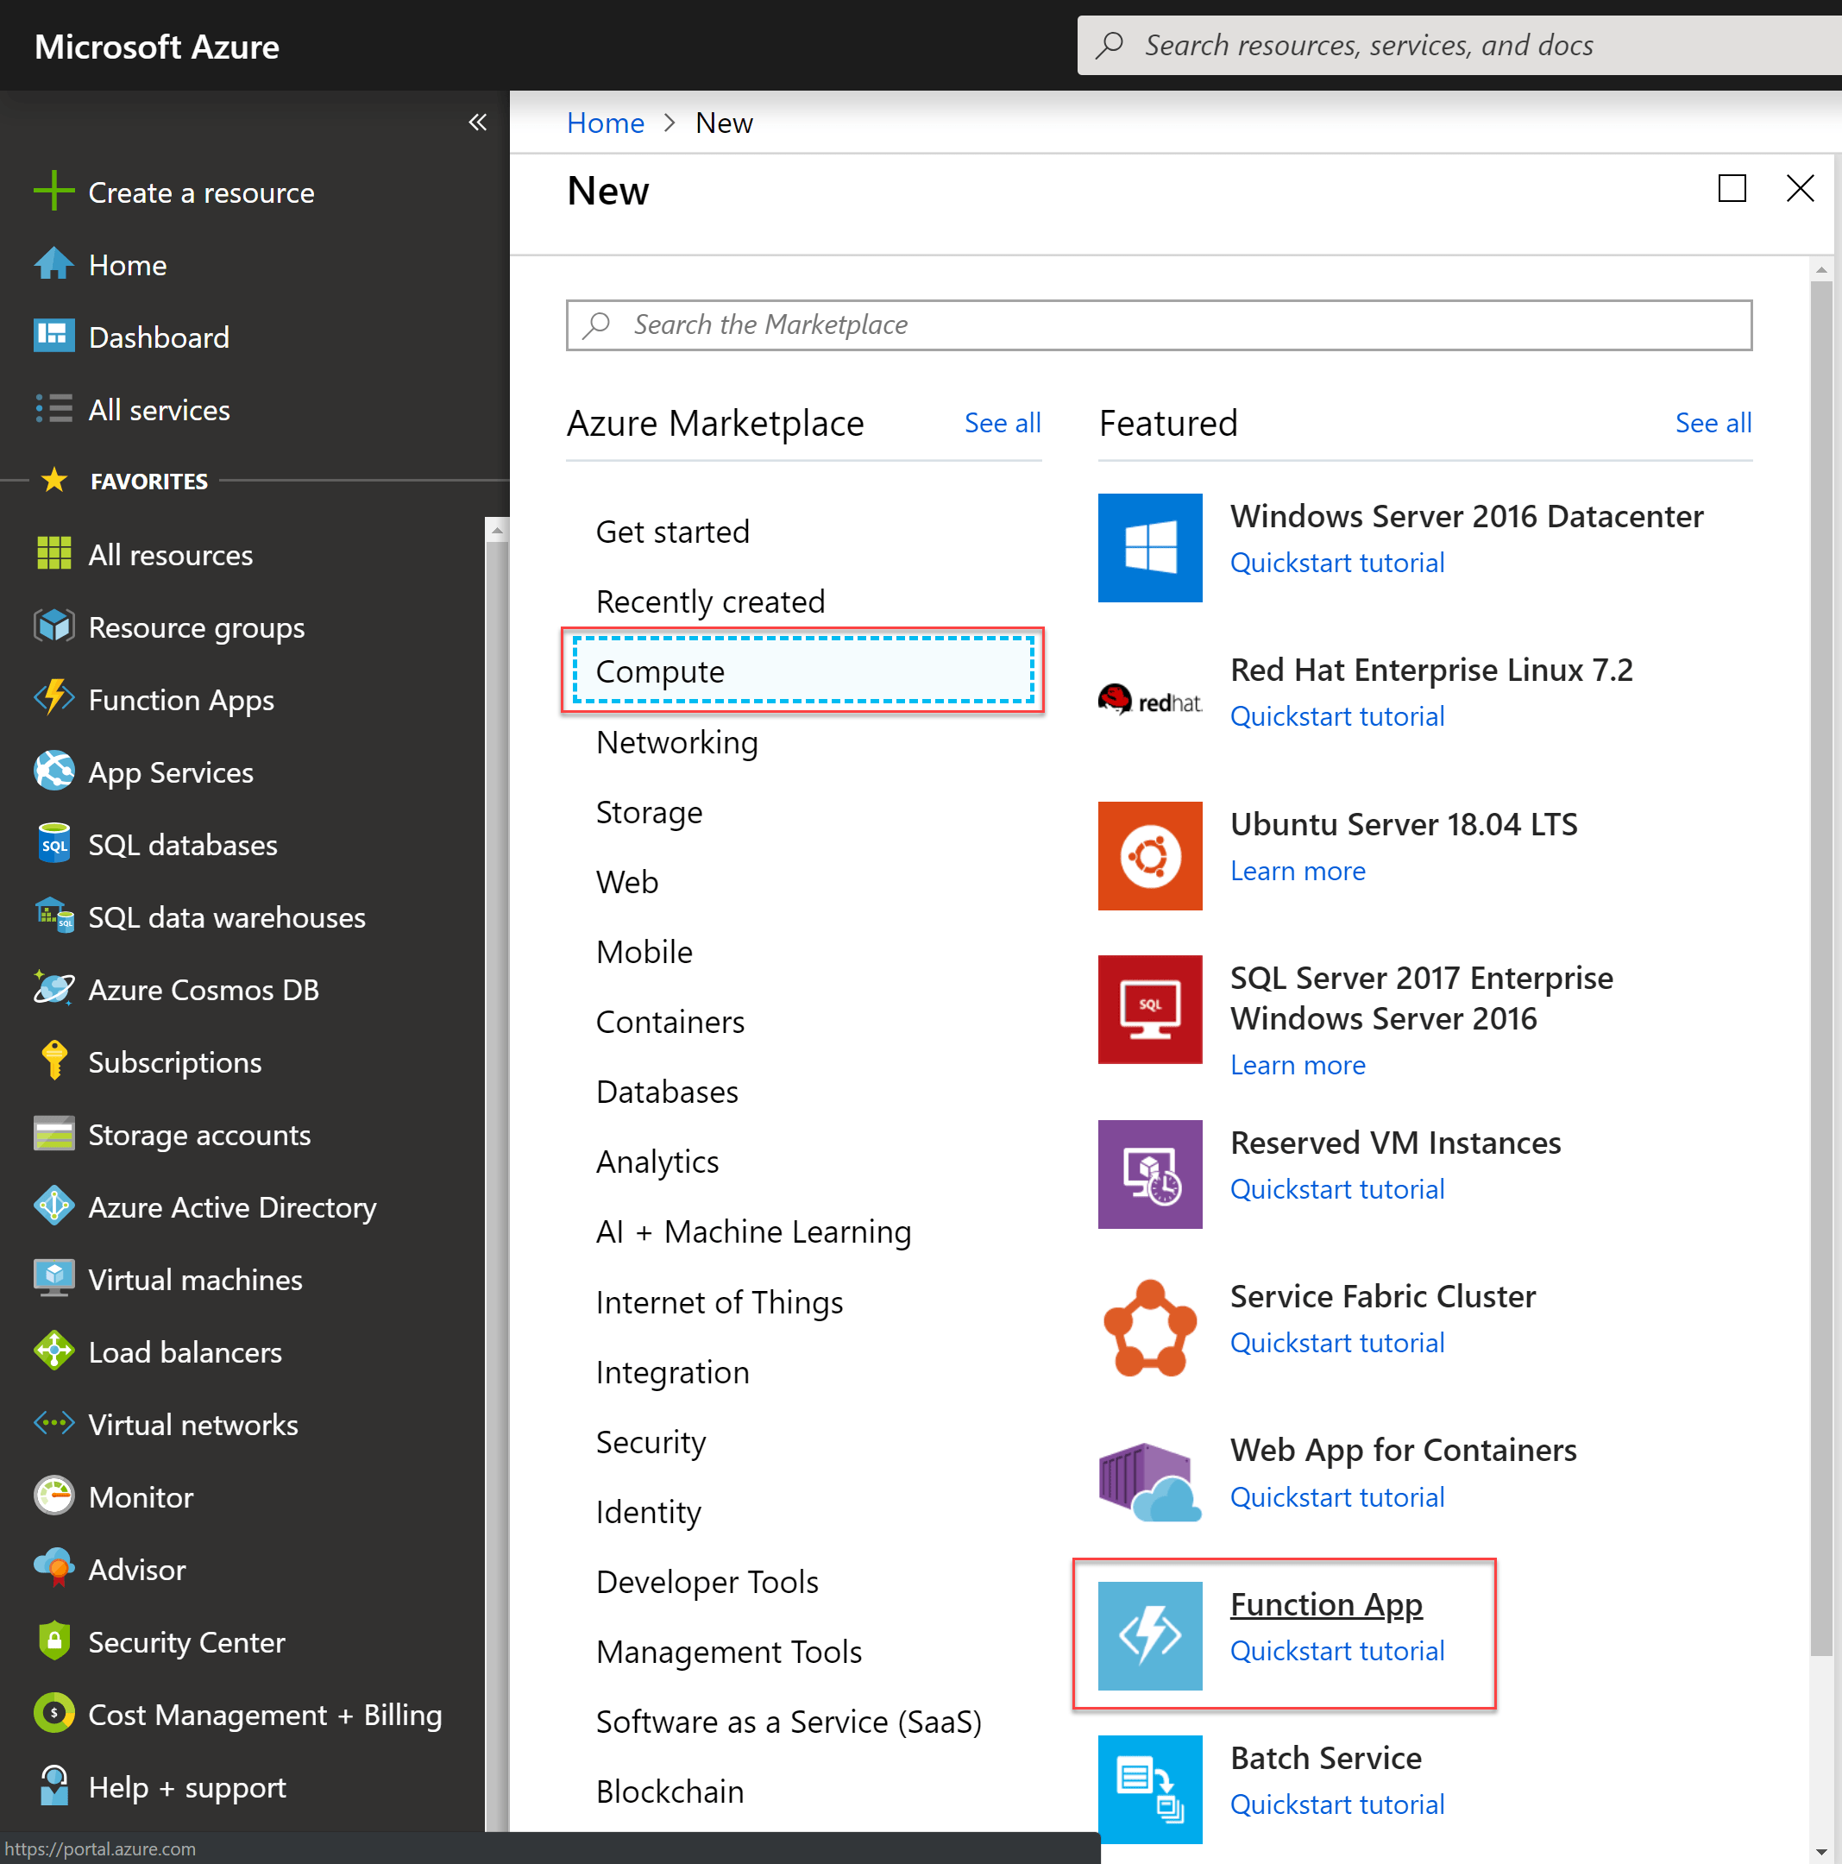Click the Home breadcrumb link
The image size is (1842, 1864).
pyautogui.click(x=605, y=123)
